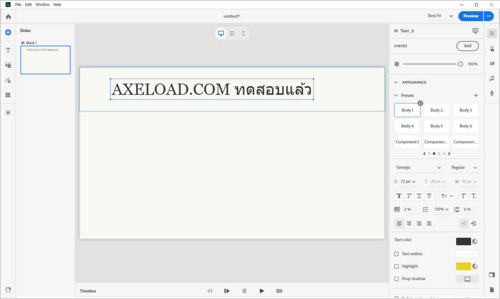Switch to mobile device view

pyautogui.click(x=243, y=33)
